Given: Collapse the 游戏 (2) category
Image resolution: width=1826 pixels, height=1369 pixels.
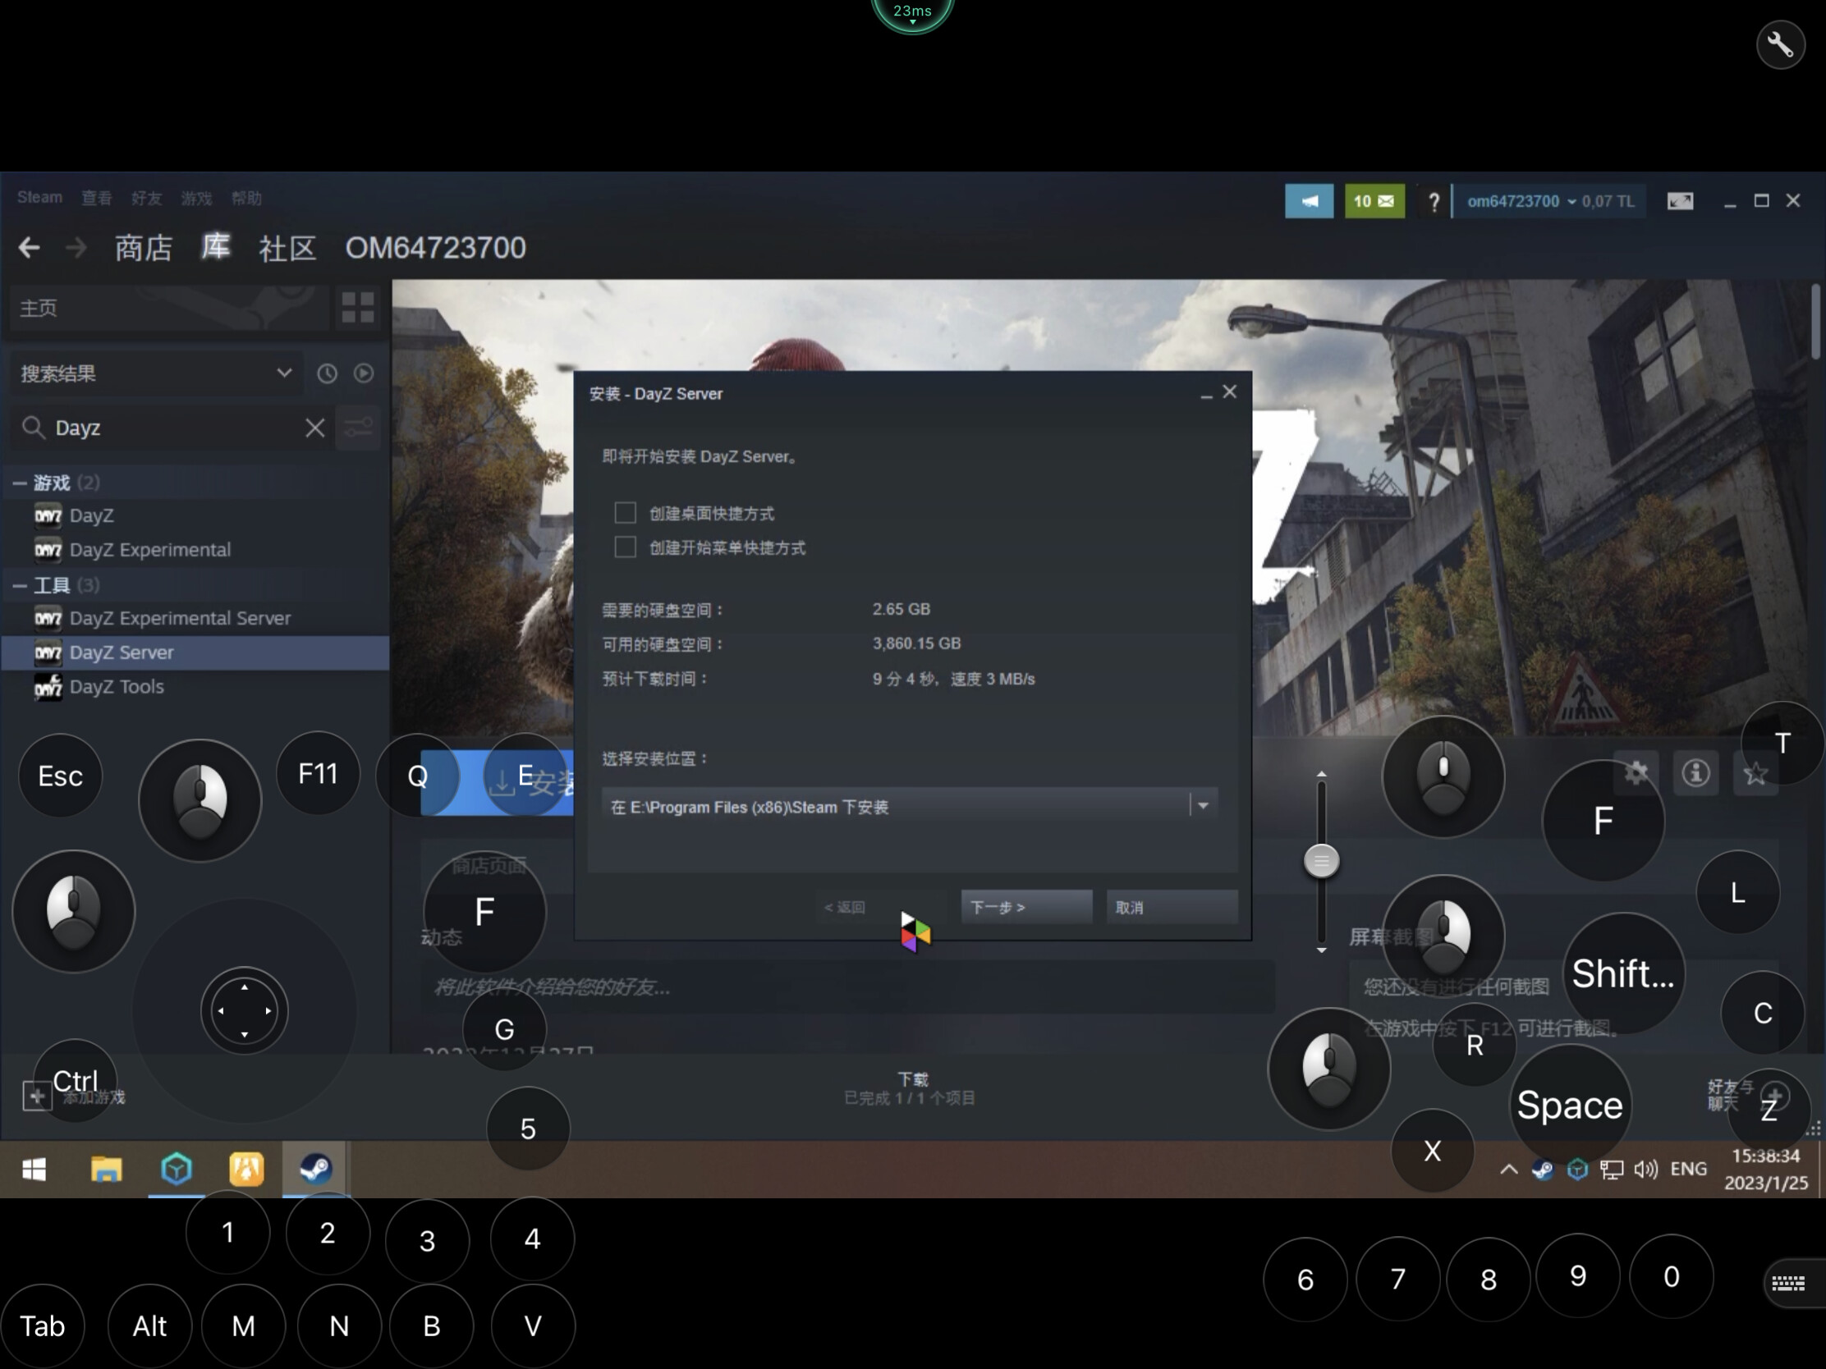Looking at the screenshot, I should (20, 483).
